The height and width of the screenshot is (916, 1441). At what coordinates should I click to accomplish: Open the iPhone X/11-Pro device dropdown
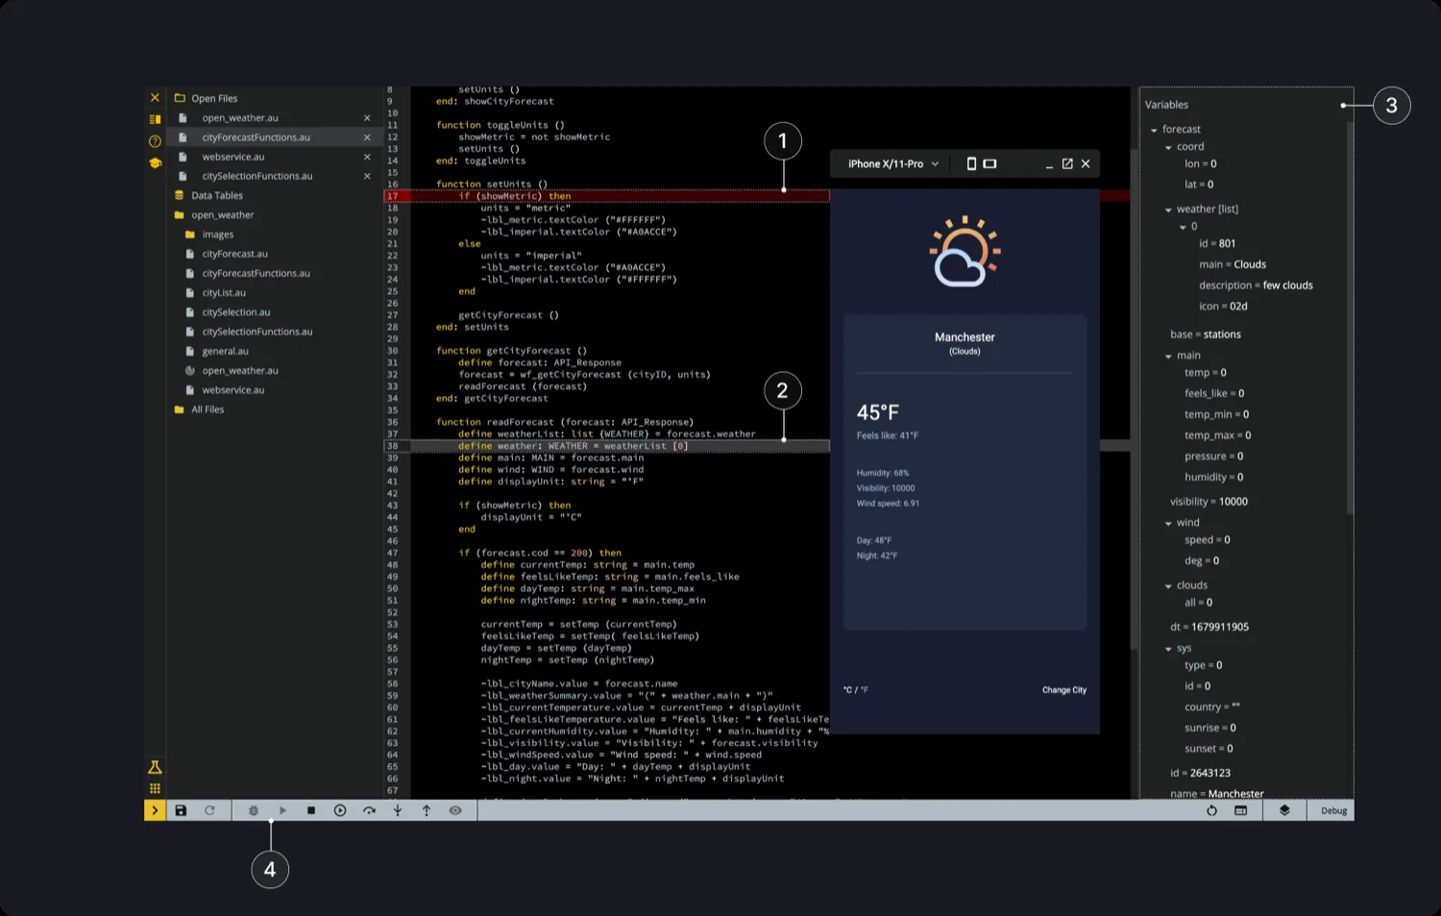(893, 163)
